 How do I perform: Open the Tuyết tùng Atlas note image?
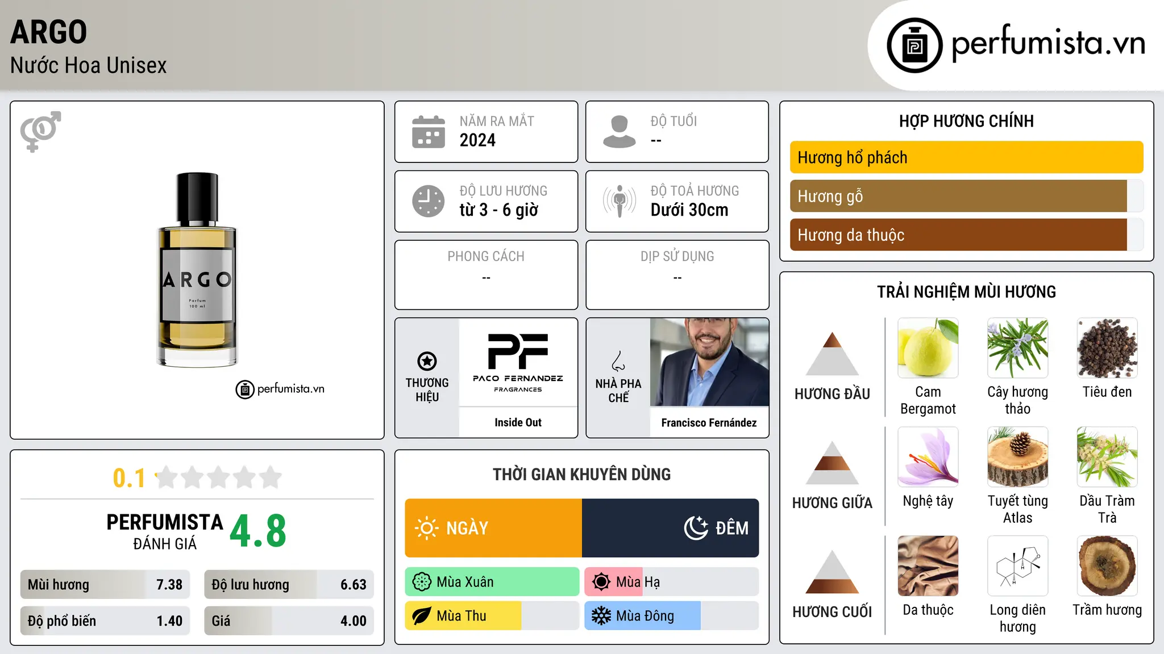pos(1017,457)
